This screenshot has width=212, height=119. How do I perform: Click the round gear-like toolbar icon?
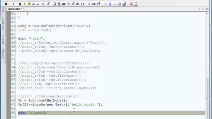pos(73,4)
